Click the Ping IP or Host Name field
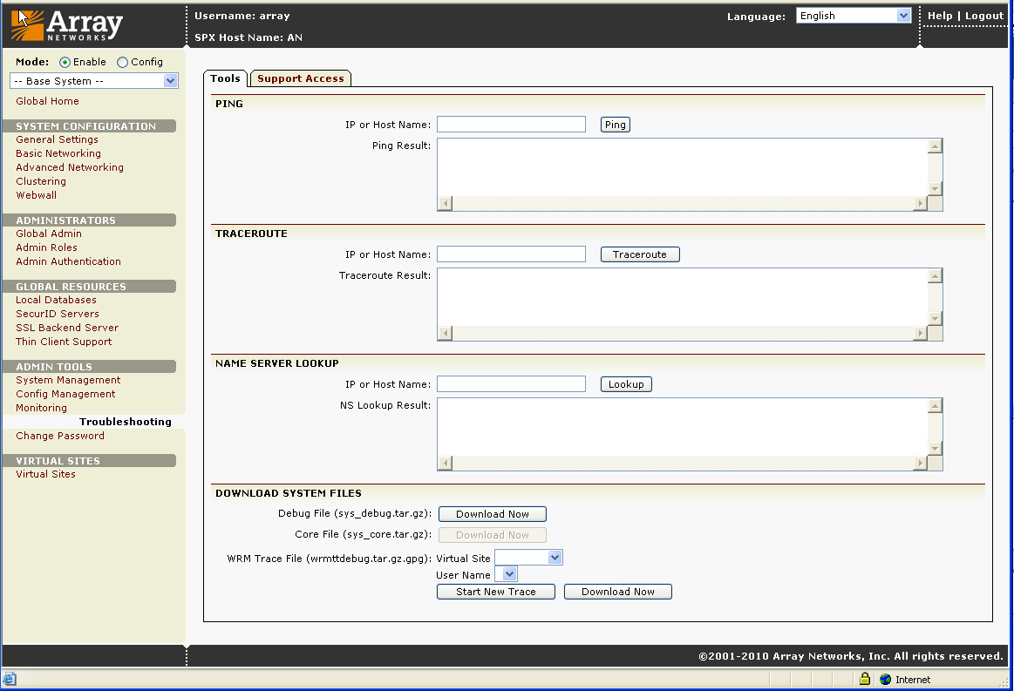The image size is (1014, 691). (x=511, y=125)
